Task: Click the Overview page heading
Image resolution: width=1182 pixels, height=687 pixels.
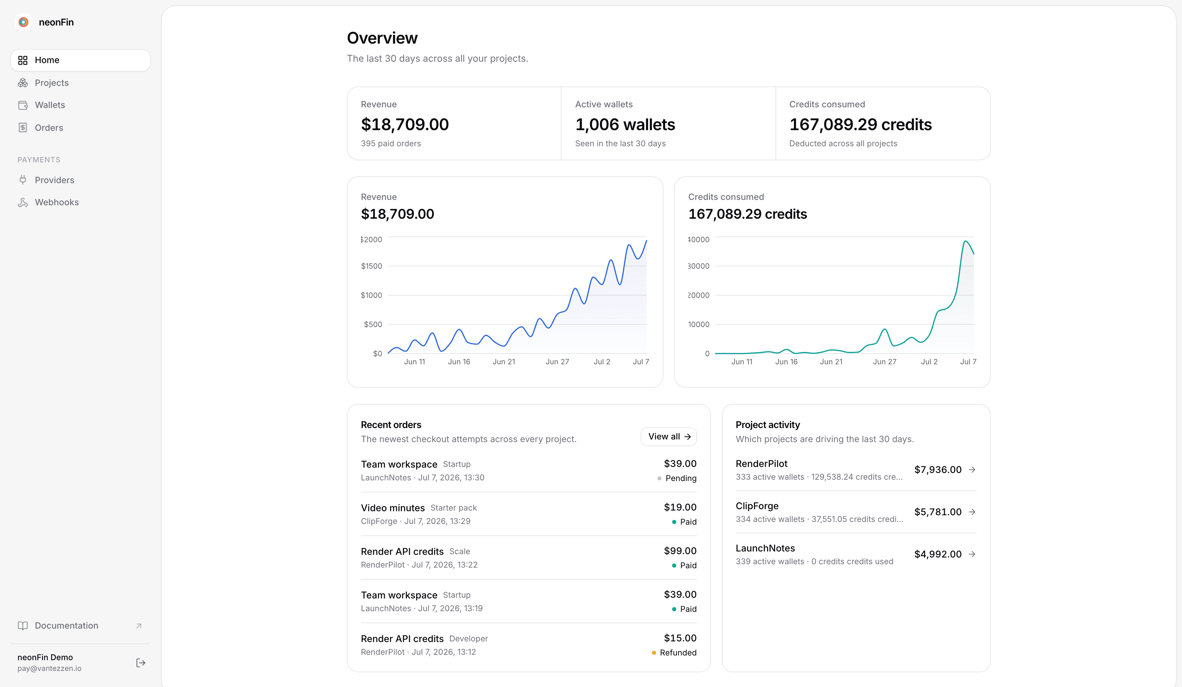Action: pyautogui.click(x=382, y=38)
